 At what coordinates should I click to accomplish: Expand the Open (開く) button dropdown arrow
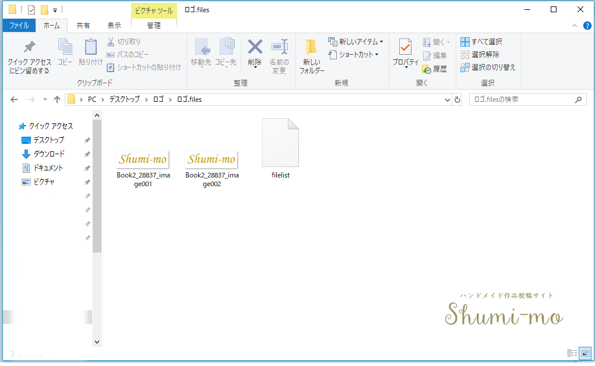(x=449, y=42)
